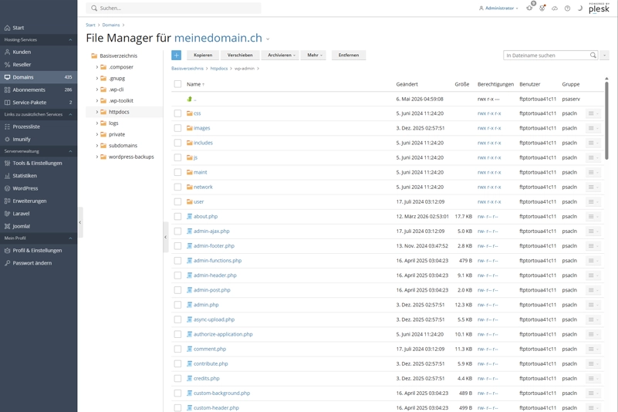Select checkbox for about.php
This screenshot has height=412, width=618.
tap(177, 217)
